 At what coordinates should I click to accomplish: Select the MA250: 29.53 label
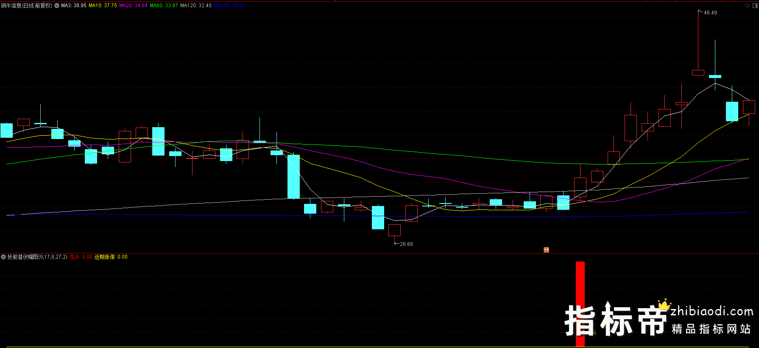point(229,6)
